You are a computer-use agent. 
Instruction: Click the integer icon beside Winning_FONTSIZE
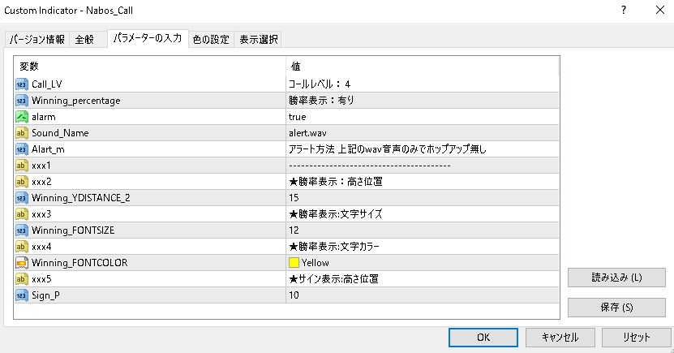21,230
